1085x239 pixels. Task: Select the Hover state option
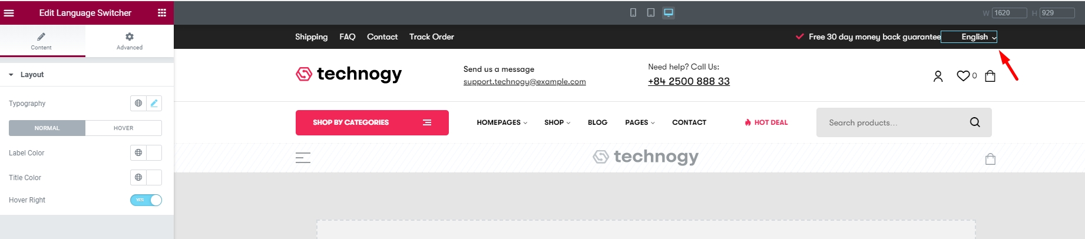[124, 128]
